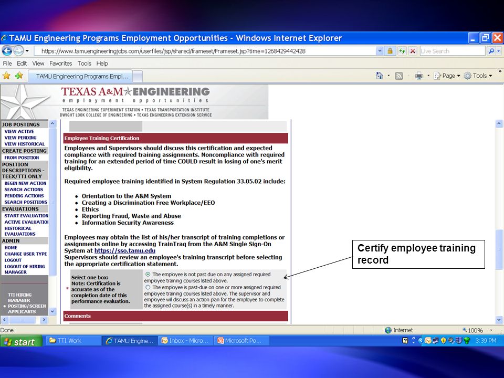The image size is (504, 378).
Task: Click the search magnifier button
Action: pyautogui.click(x=491, y=51)
